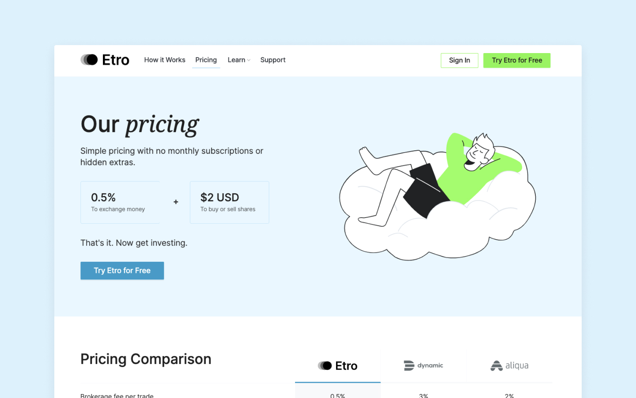Open the Support page from the navbar

pyautogui.click(x=273, y=60)
